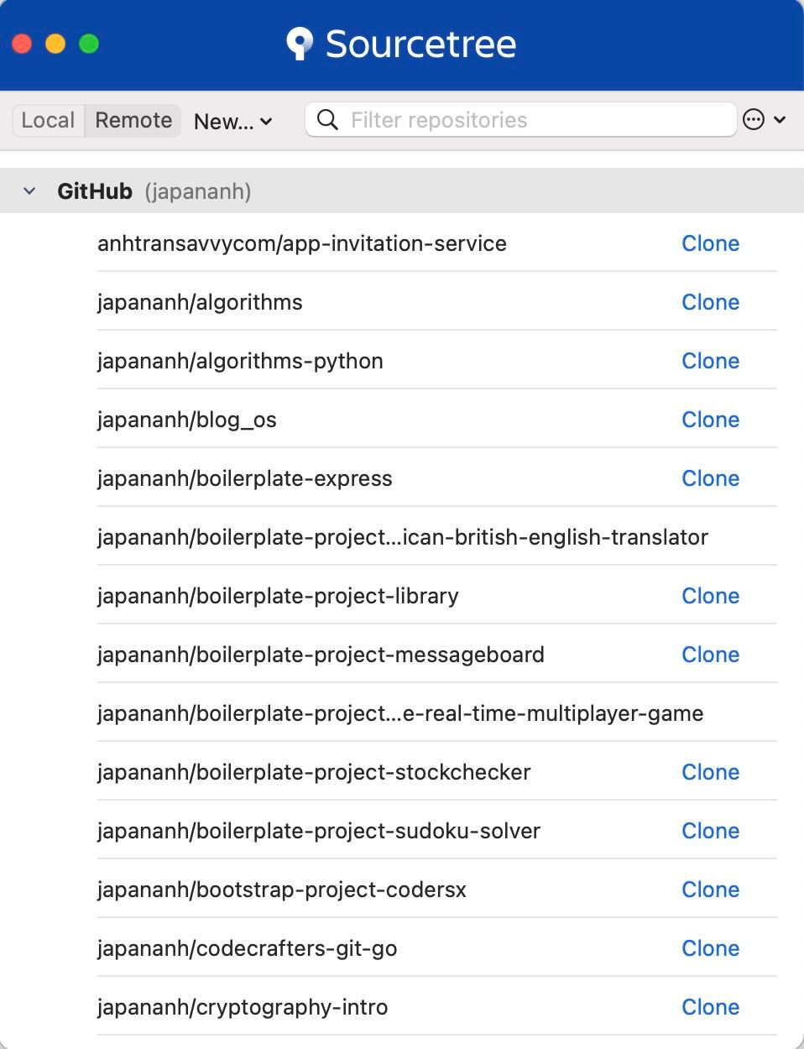Select the real-time-multiplayer-game repository row

pyautogui.click(x=400, y=713)
